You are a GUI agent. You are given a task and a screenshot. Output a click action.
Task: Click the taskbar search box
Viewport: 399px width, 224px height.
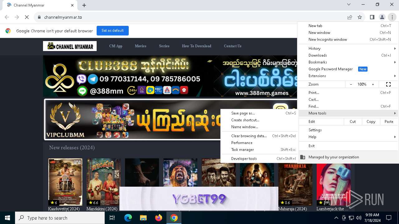pyautogui.click(x=60, y=218)
